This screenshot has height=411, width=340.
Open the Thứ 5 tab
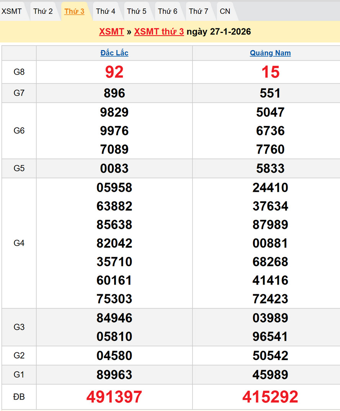[x=137, y=11]
